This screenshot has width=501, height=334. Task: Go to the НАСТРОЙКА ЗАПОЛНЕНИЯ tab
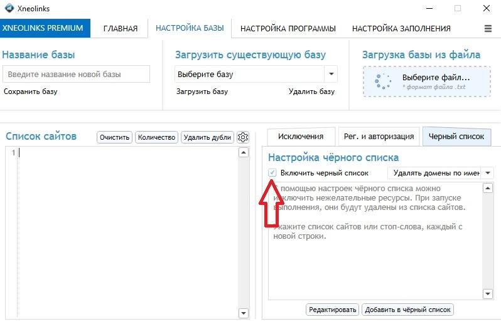point(401,28)
